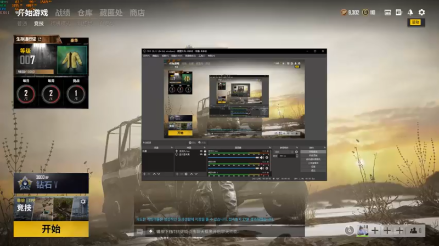Move OBS source up arrow
This screenshot has height=246, width=439.
pos(192,174)
